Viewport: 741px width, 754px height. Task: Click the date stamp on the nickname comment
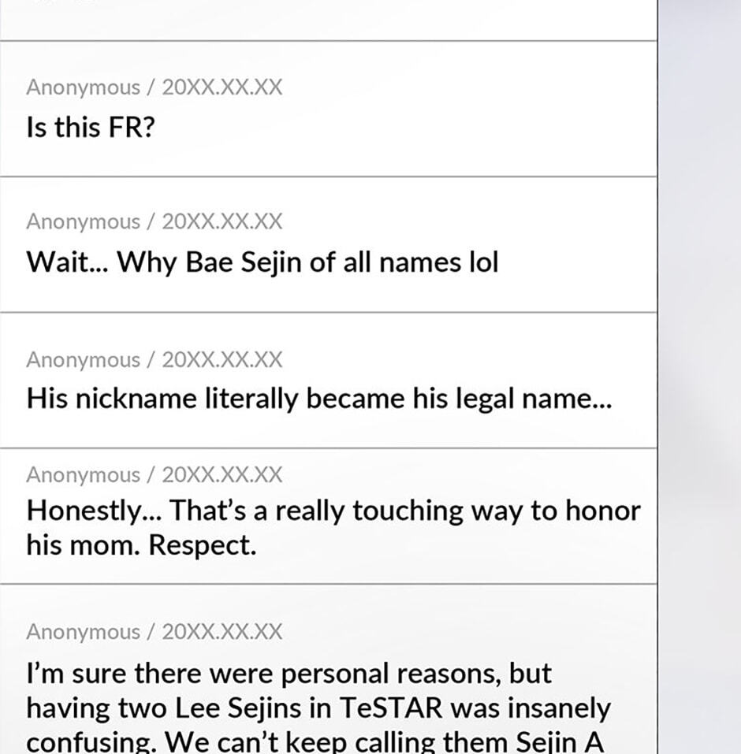pyautogui.click(x=222, y=360)
